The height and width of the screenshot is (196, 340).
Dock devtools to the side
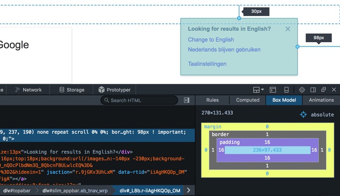[313, 90]
